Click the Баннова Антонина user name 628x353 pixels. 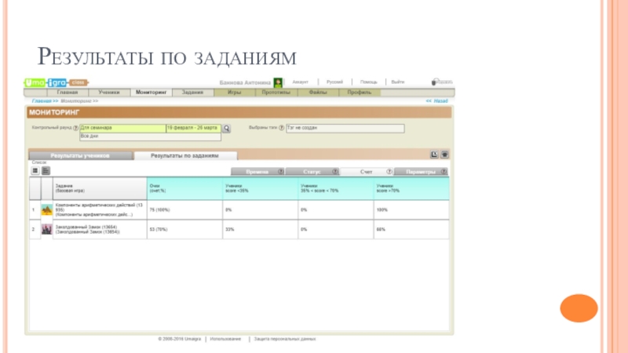245,82
